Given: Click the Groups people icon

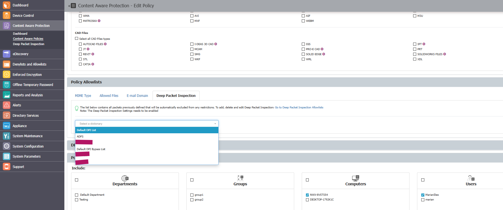Looking at the screenshot, I should tap(240, 178).
